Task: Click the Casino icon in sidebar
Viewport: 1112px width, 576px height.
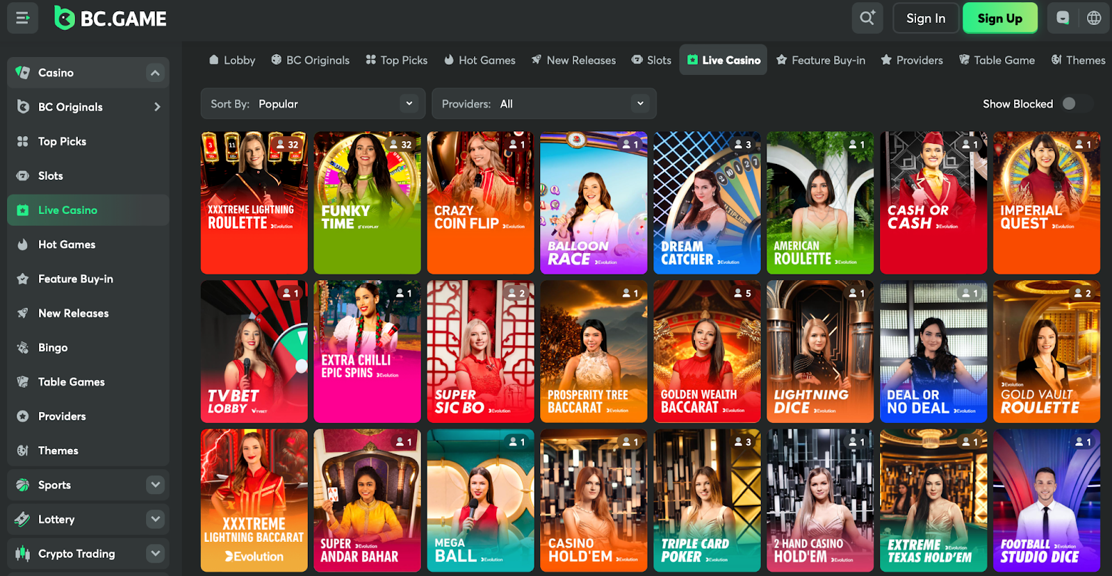Action: (x=23, y=72)
